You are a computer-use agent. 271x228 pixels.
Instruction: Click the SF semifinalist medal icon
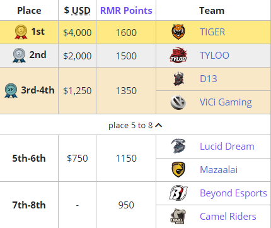(x=11, y=90)
